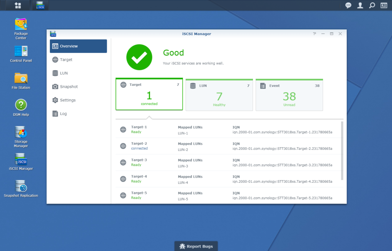This screenshot has height=251, width=392.
Task: Select the Target-2 row name
Action: click(139, 143)
